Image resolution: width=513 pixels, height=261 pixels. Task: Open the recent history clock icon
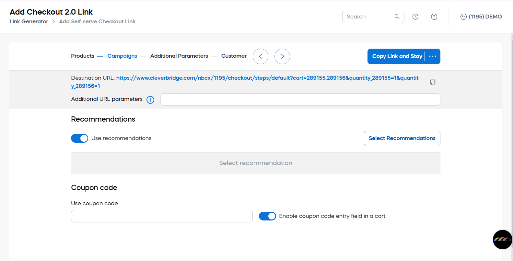coord(415,17)
